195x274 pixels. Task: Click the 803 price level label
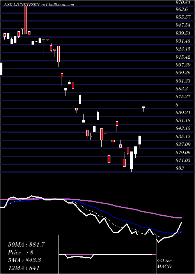pos(180,168)
